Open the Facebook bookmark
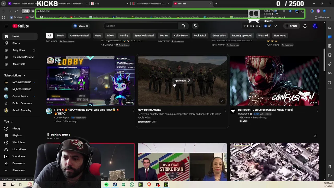 point(16,17)
